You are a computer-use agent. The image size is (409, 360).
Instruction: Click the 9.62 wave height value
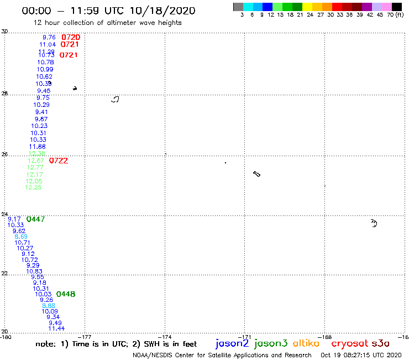[x=19, y=231]
